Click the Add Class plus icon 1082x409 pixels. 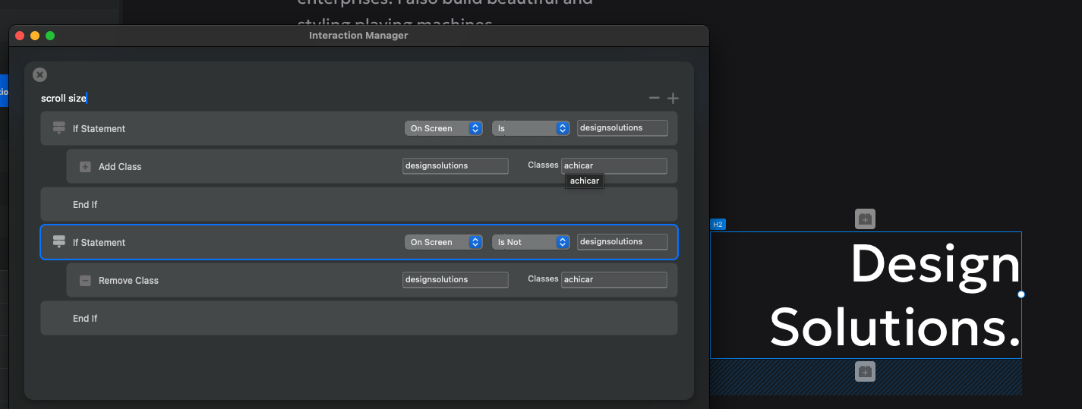85,167
